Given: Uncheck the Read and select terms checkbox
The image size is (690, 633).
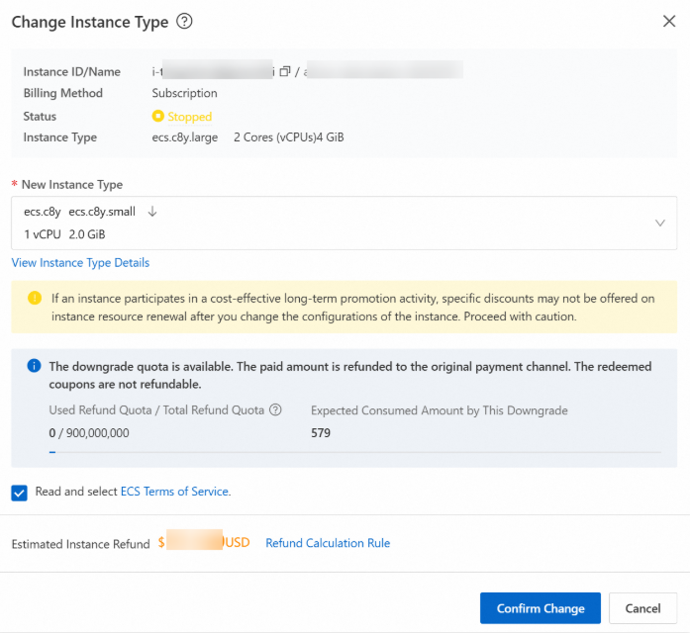Looking at the screenshot, I should [x=20, y=492].
